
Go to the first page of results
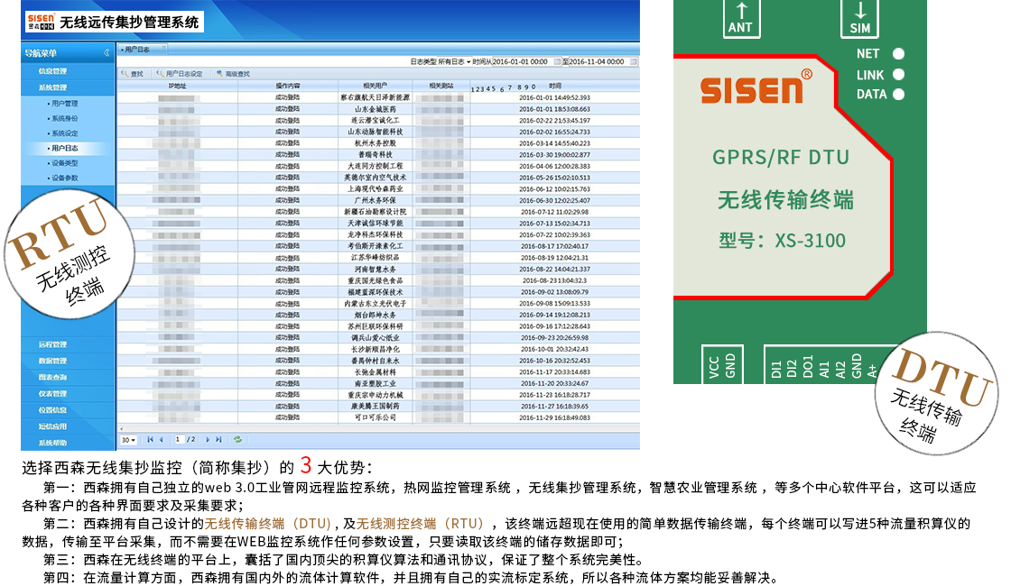[x=150, y=440]
